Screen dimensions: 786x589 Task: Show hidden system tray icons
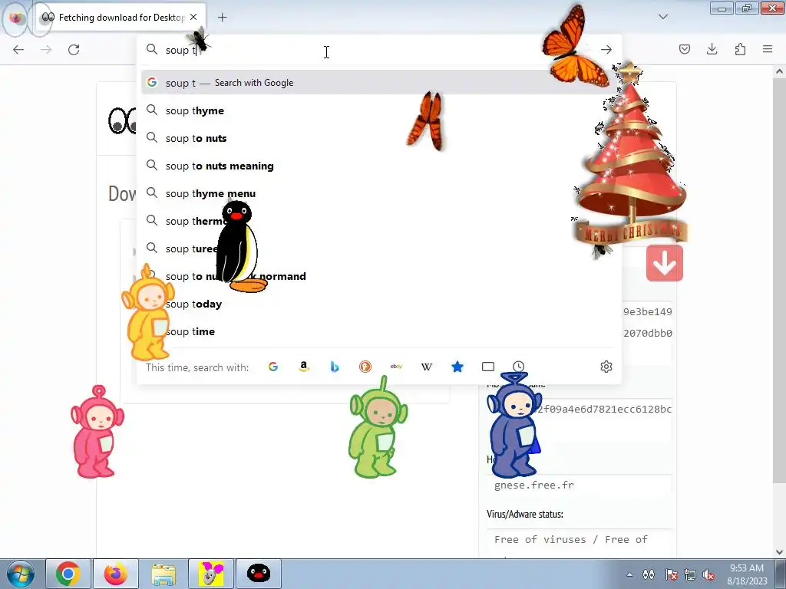tap(629, 574)
